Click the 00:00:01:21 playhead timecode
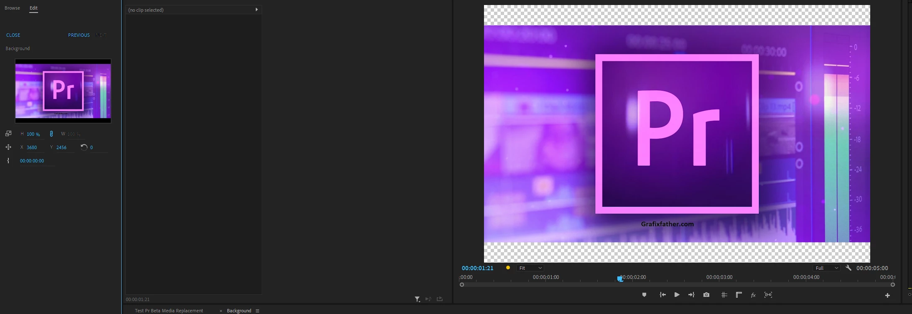912x314 pixels. pyautogui.click(x=478, y=268)
